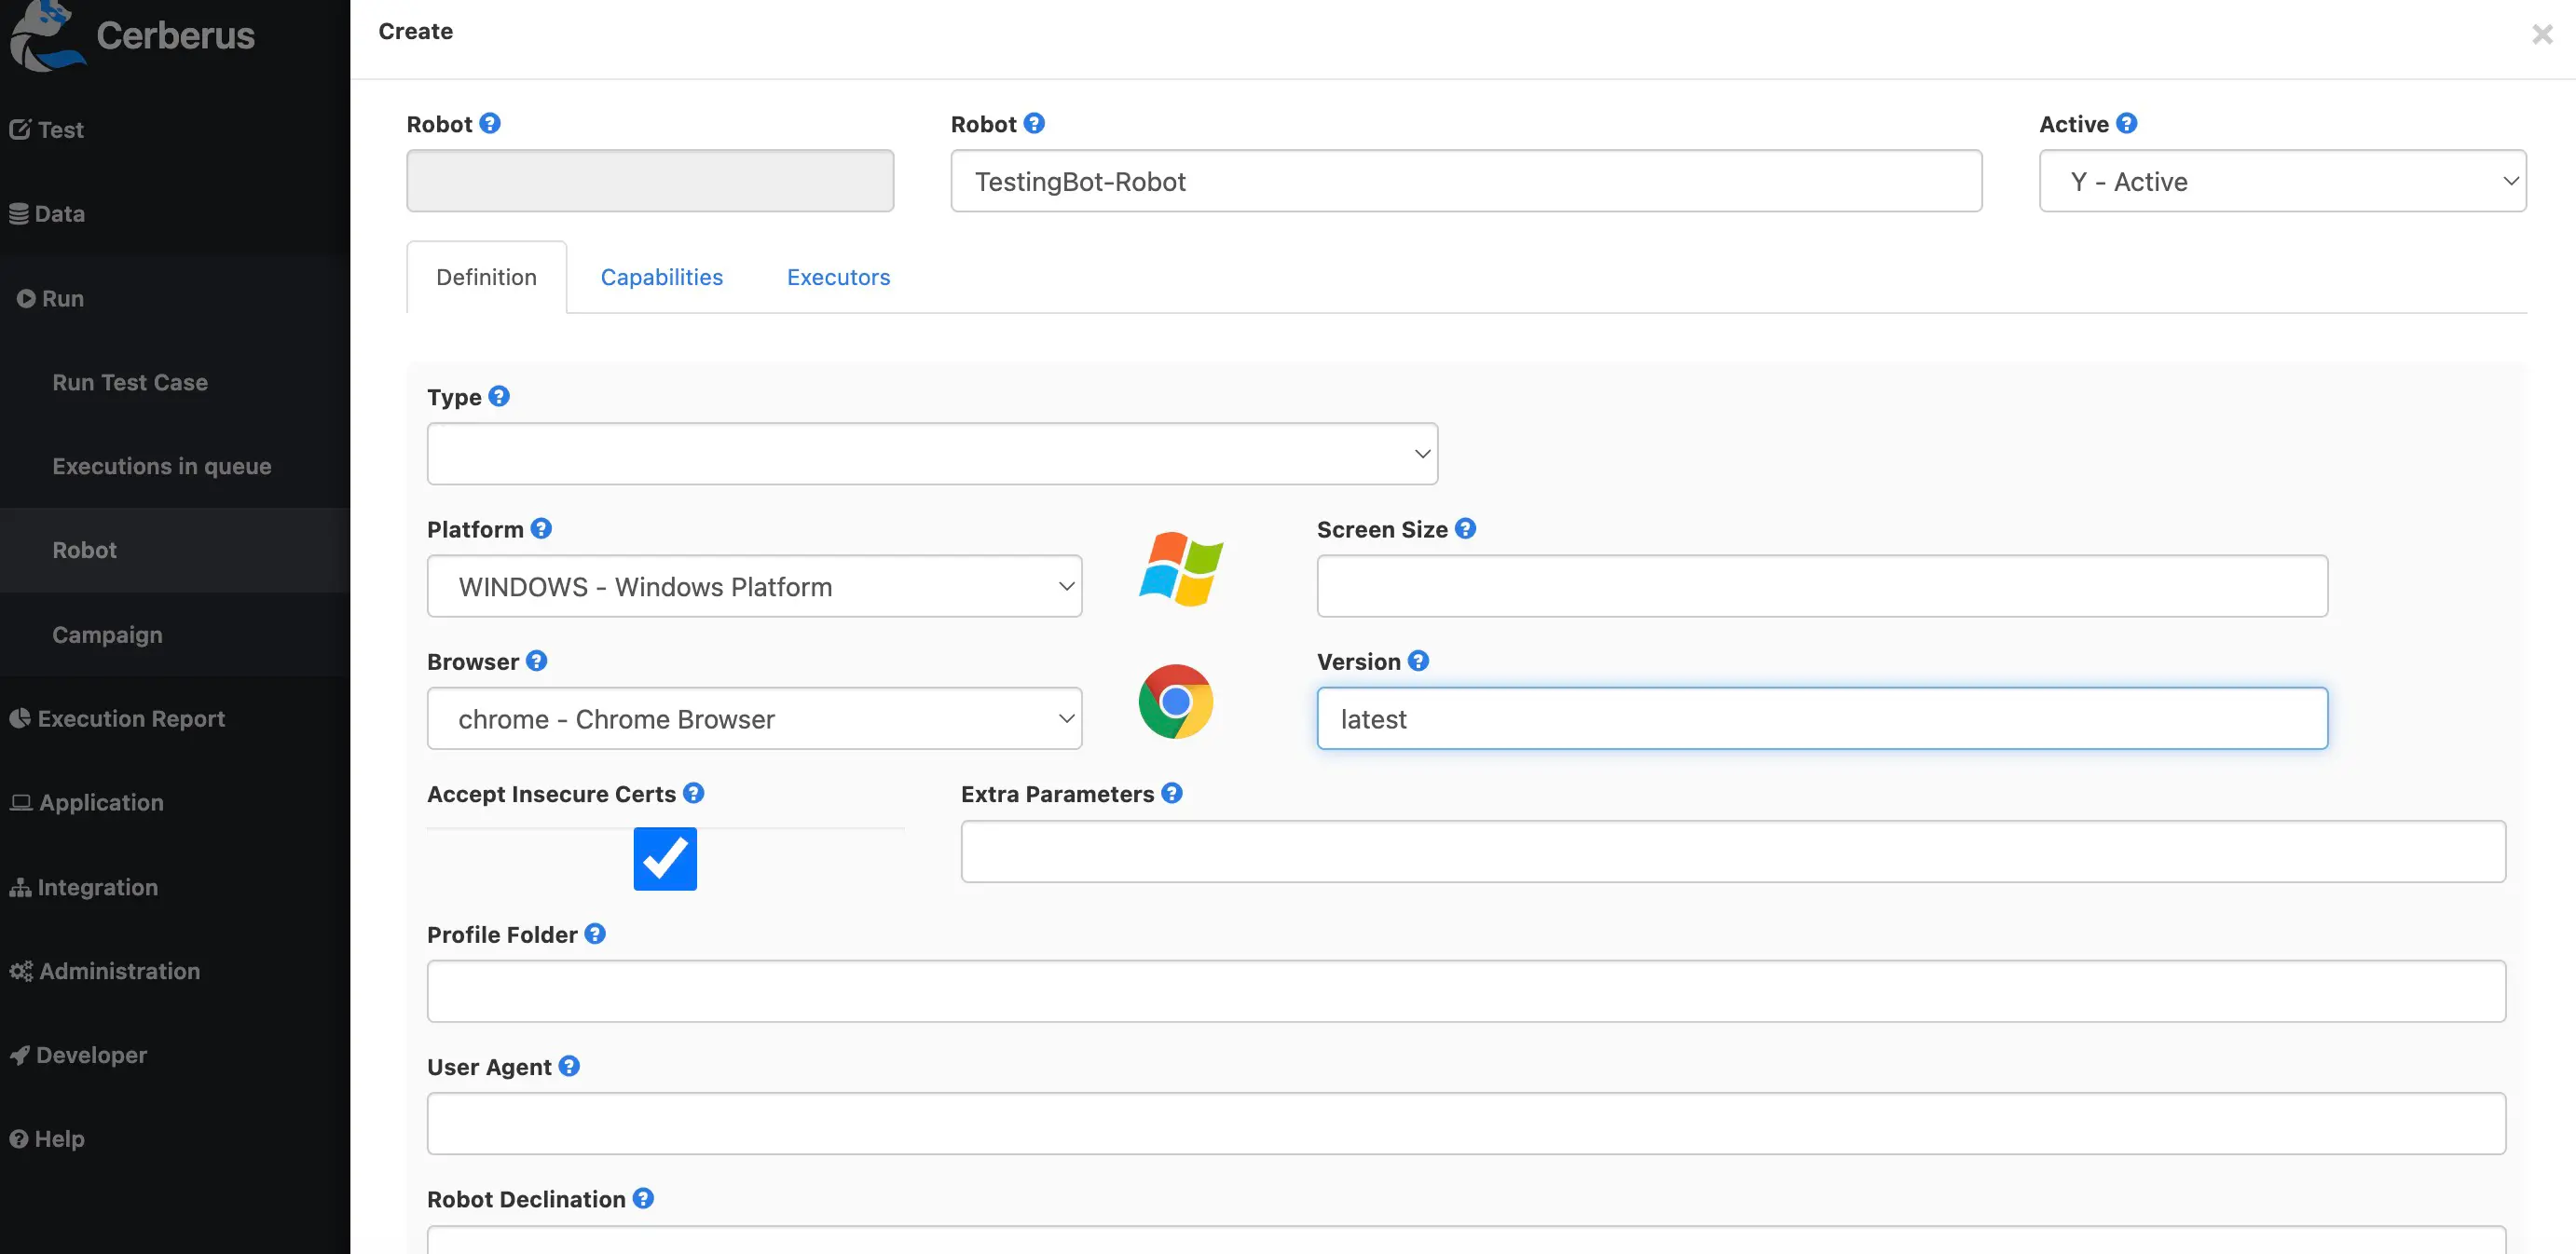Open the Execution Report menu
The image size is (2576, 1254).
tap(117, 719)
